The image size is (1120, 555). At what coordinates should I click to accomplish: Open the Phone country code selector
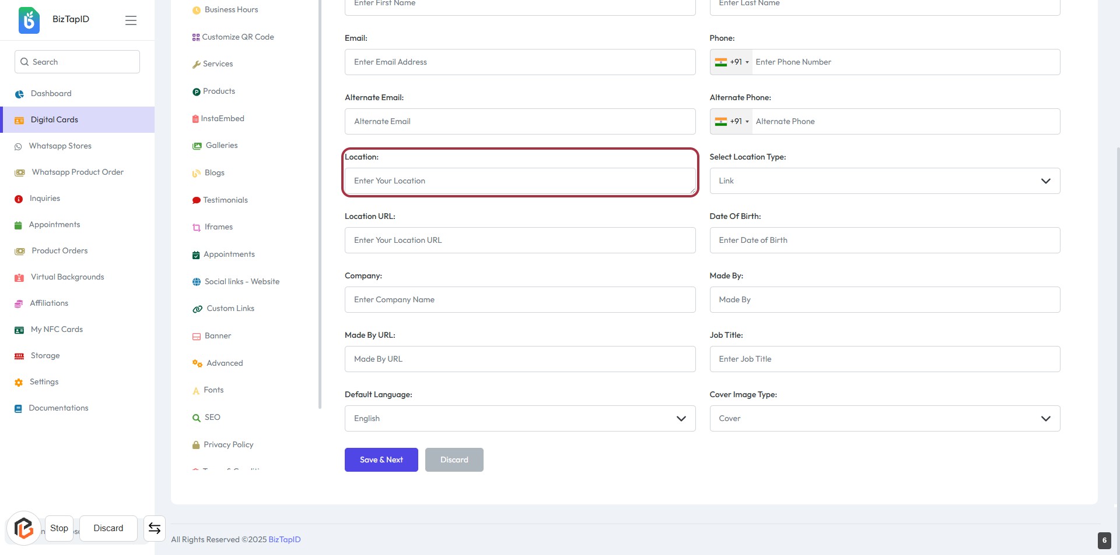731,62
